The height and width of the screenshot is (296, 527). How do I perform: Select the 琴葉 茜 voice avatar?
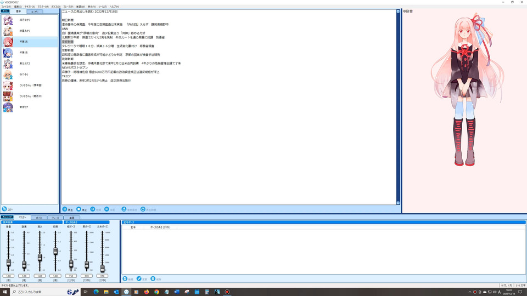point(8,42)
